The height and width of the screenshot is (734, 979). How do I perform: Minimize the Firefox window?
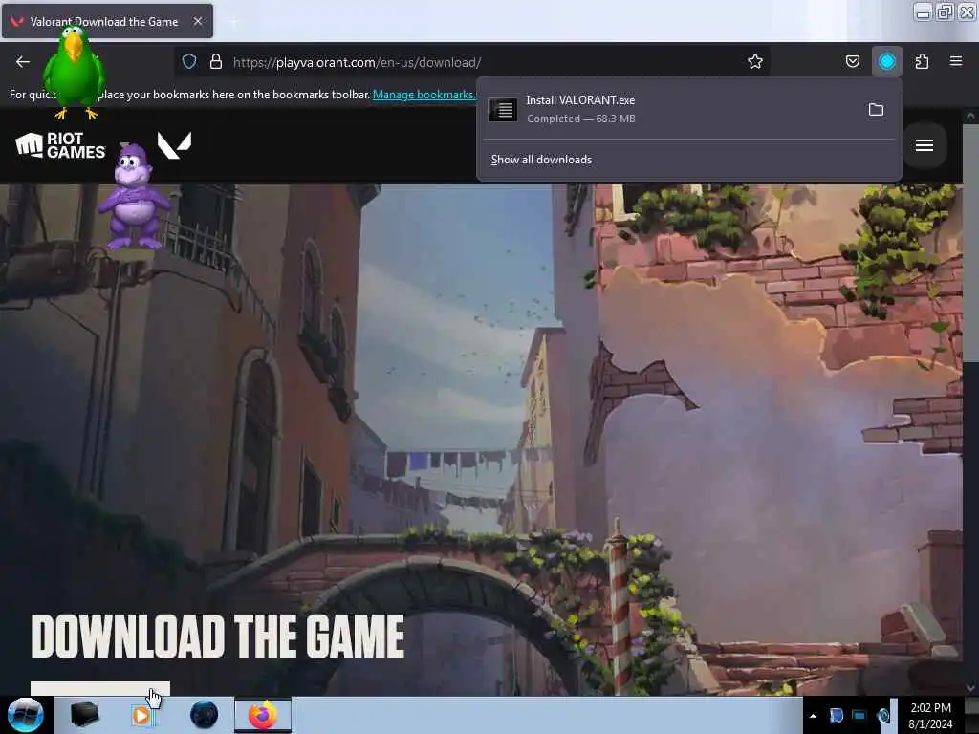pos(923,11)
